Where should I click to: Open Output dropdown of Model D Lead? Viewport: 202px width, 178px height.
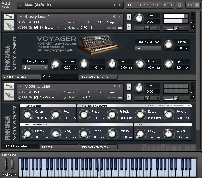click(x=58, y=92)
